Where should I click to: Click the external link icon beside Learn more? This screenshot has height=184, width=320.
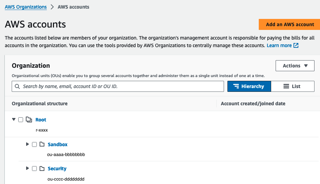[296, 45]
